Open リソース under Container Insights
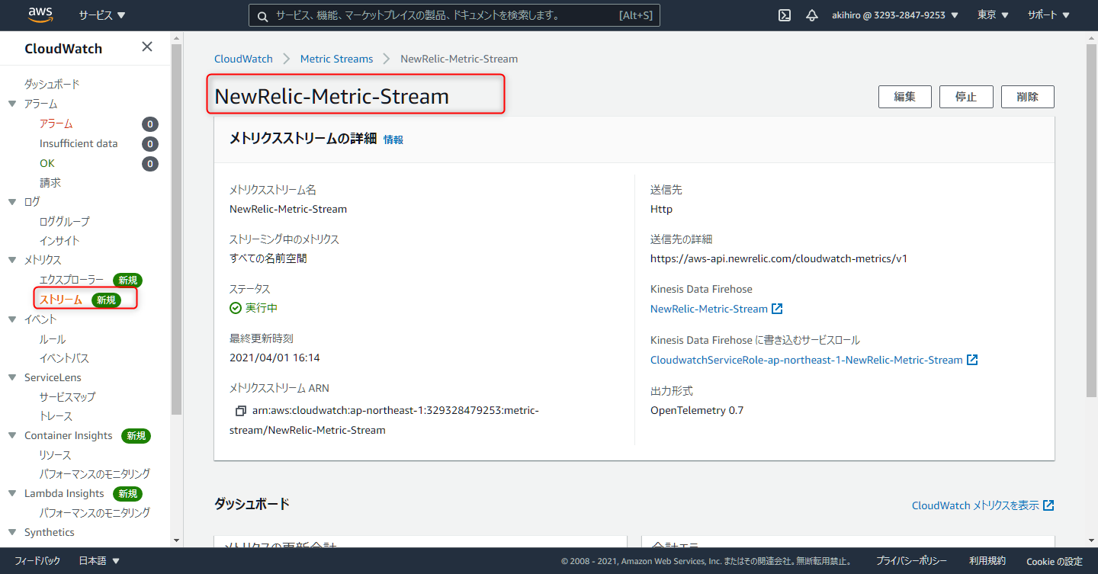 (x=56, y=455)
